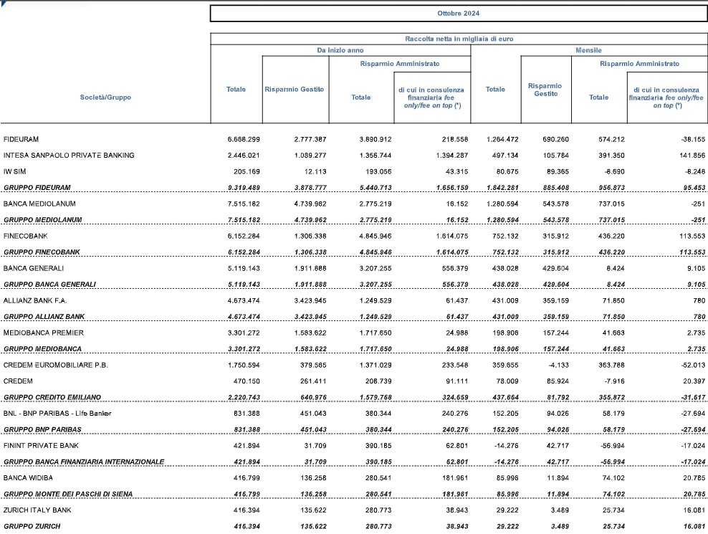Select the GRUPPO MEDIOBANCA subtotal label

(x=42, y=349)
